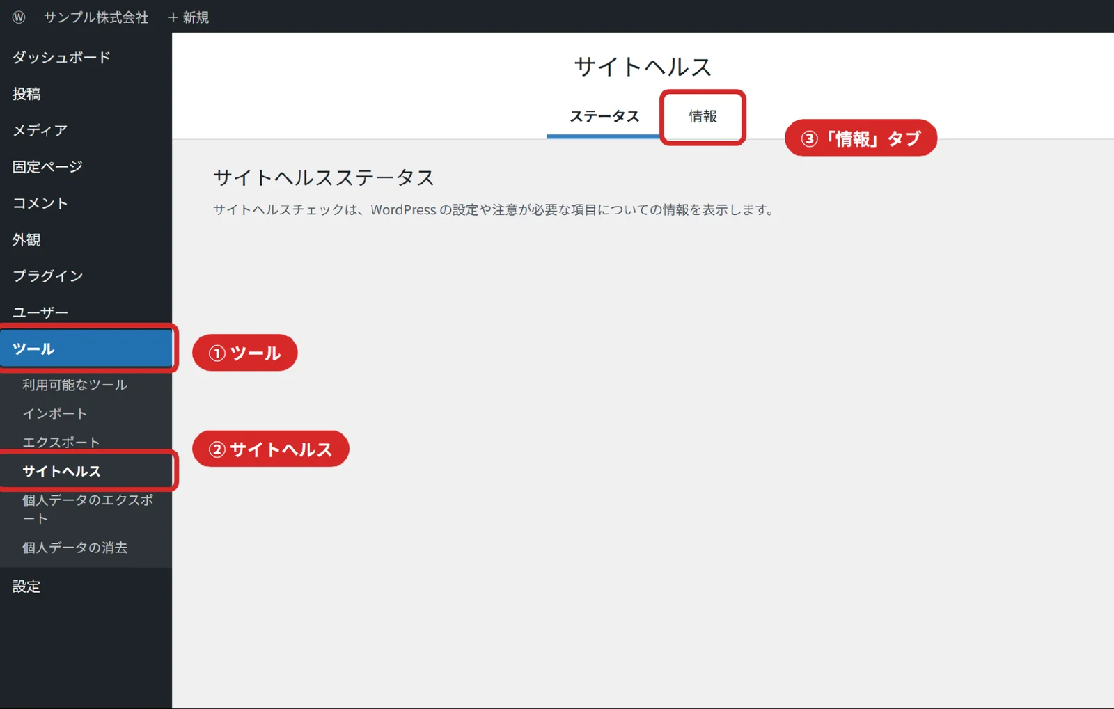Click the ＋新規 button in top bar

189,17
